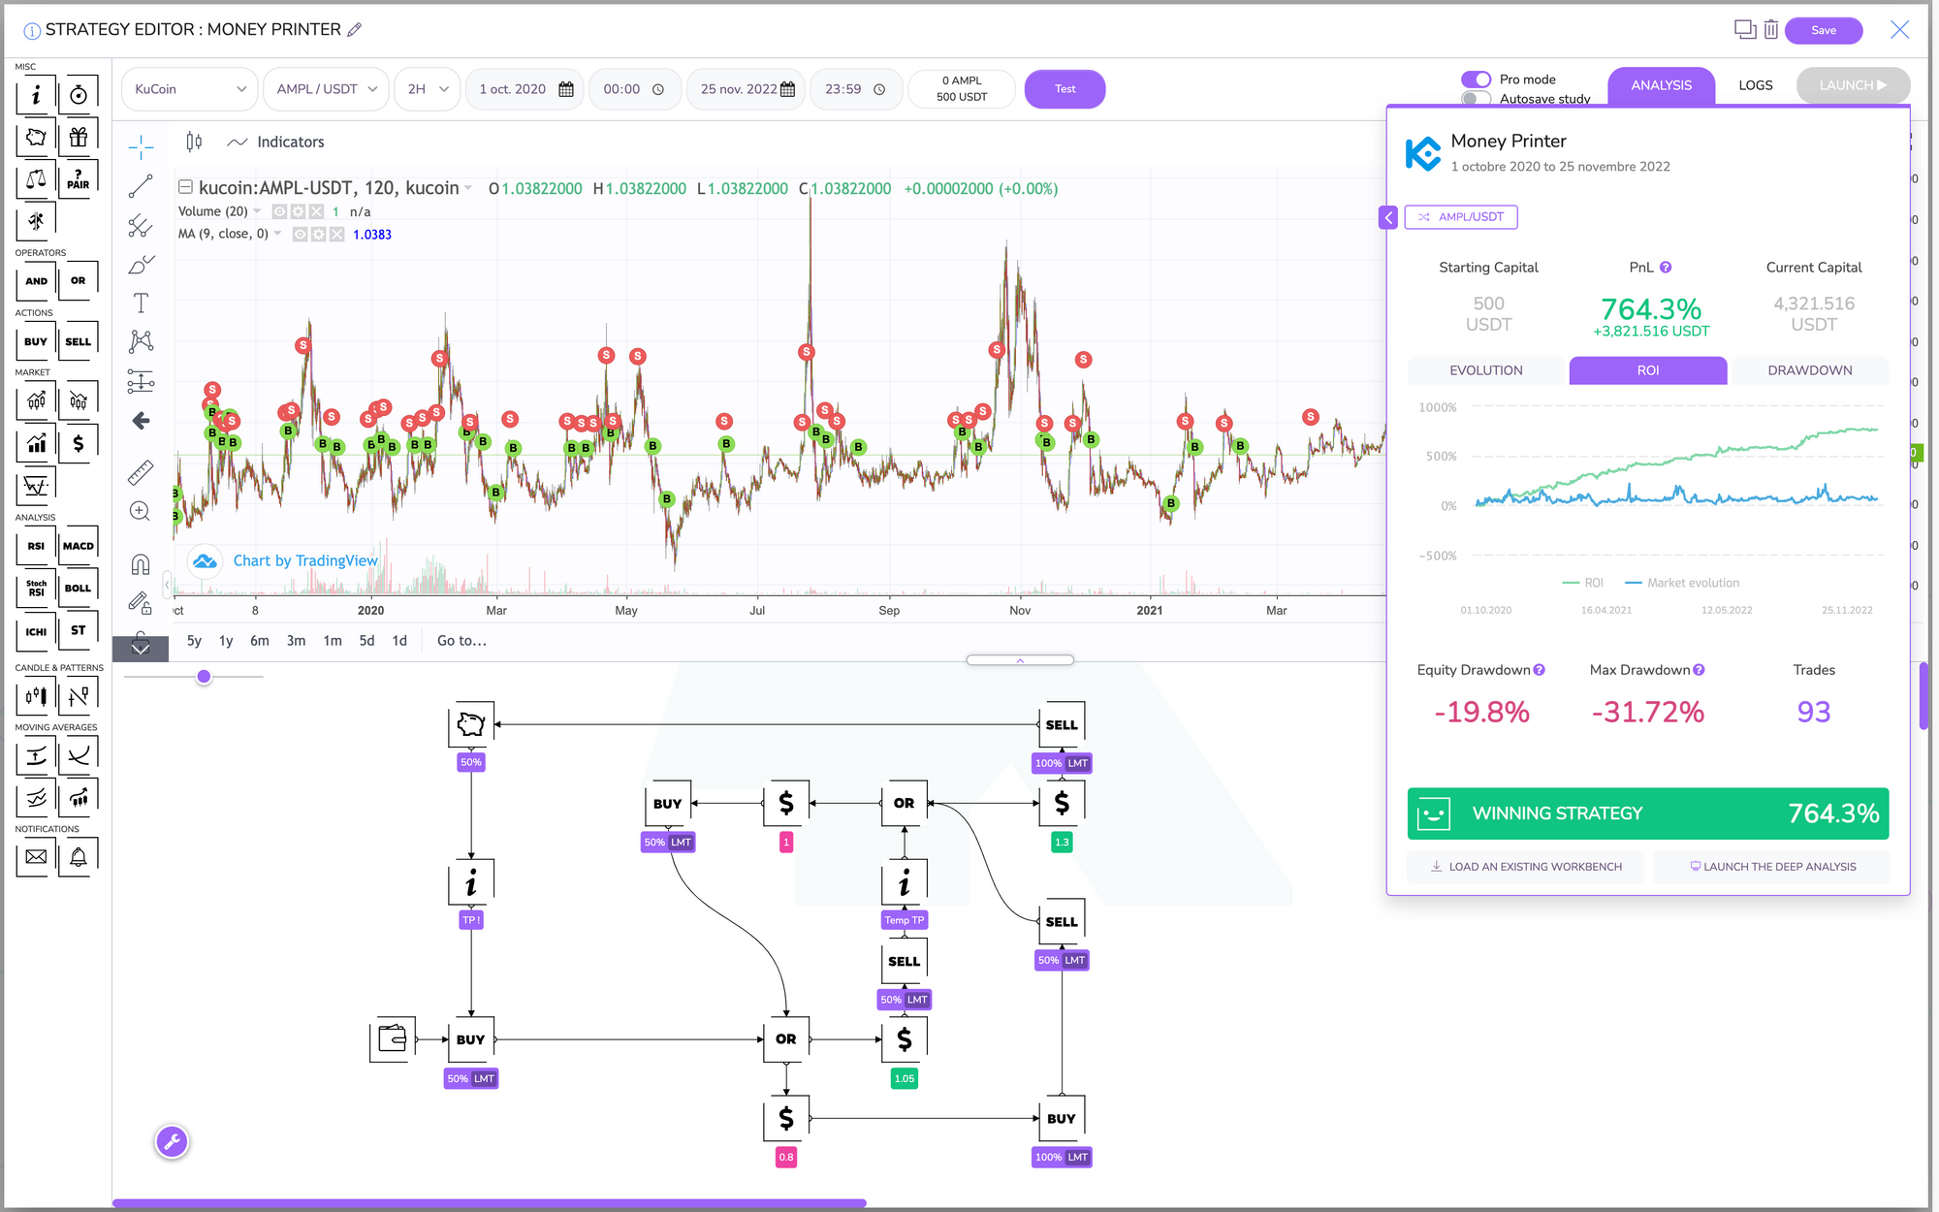Image resolution: width=1939 pixels, height=1212 pixels.
Task: Click the analysis panel vertical scrollbar
Action: (x=1923, y=695)
